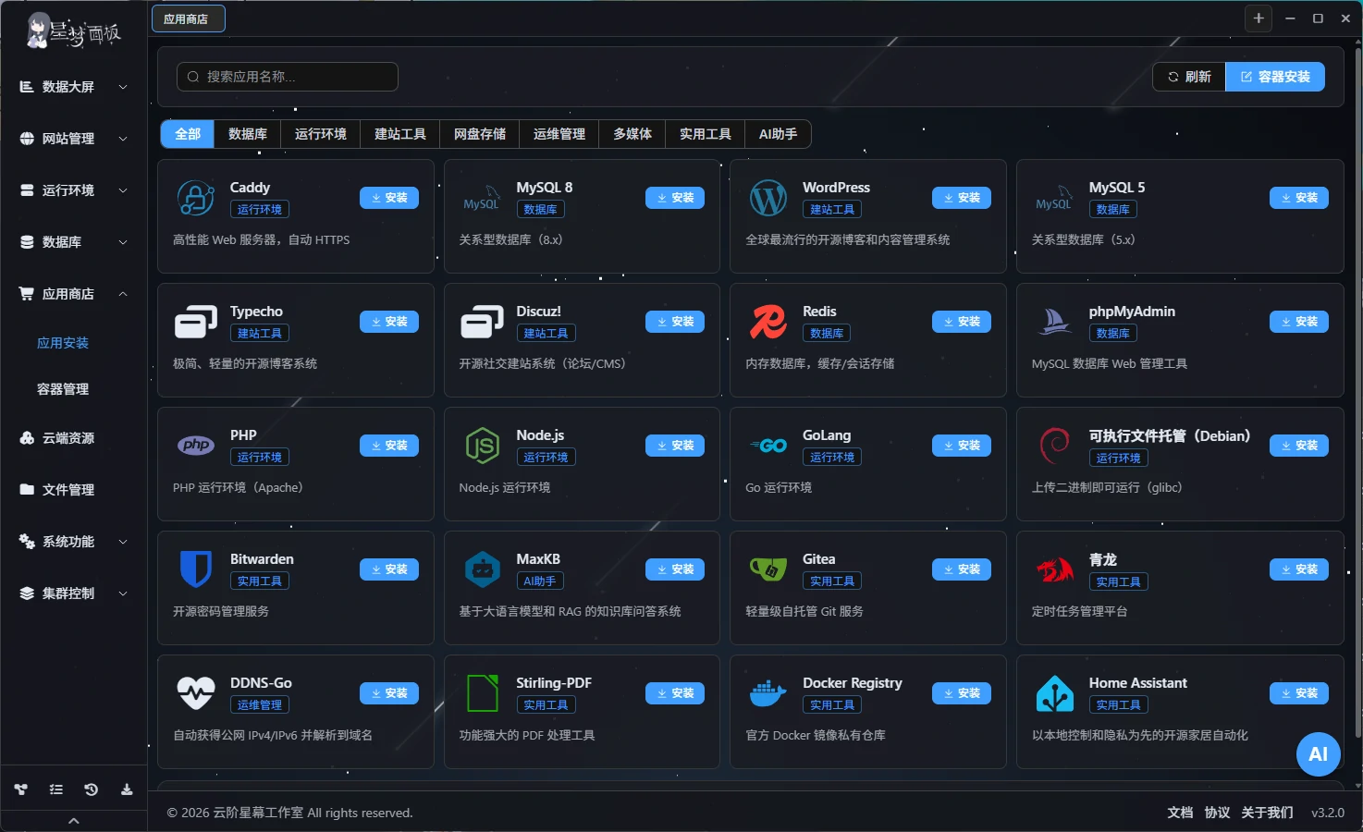This screenshot has width=1363, height=832.
Task: Switch to the 建站工具 category tab
Action: pos(400,134)
